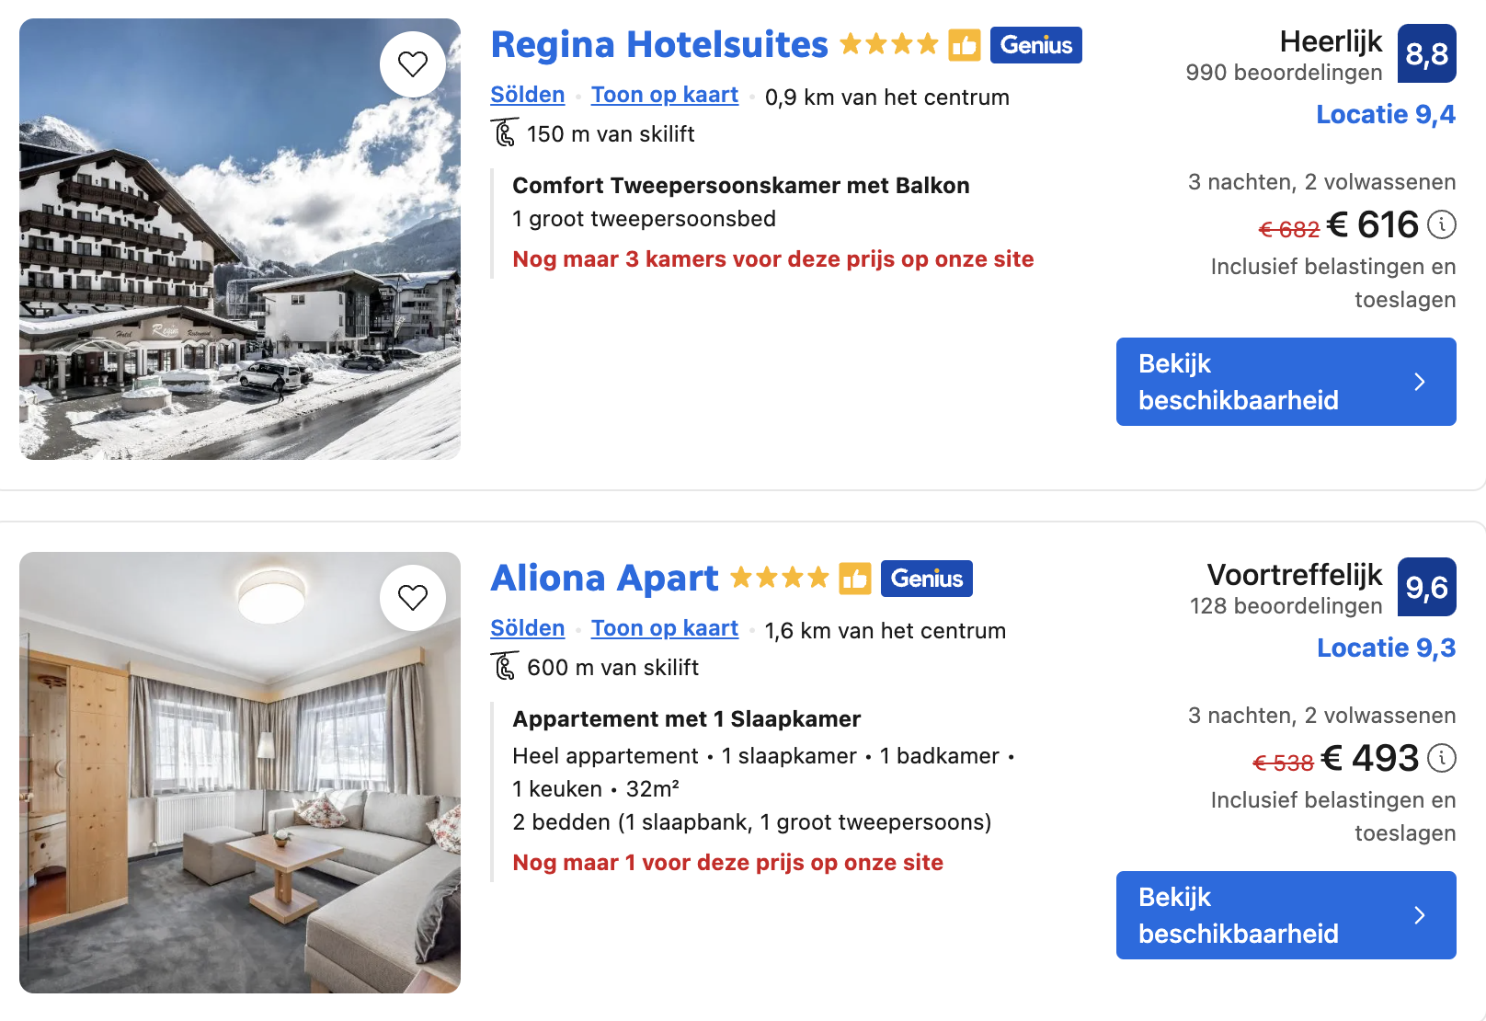Click Sölden link under Aliona Apart
This screenshot has height=1021, width=1486.
[x=527, y=628]
